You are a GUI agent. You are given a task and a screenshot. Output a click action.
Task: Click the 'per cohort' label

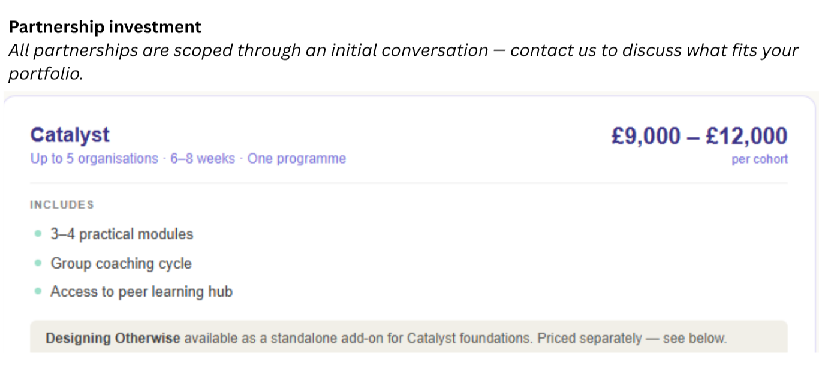tap(760, 160)
